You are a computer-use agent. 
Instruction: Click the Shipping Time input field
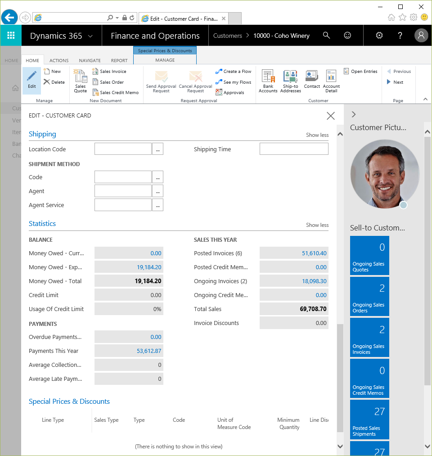(294, 149)
